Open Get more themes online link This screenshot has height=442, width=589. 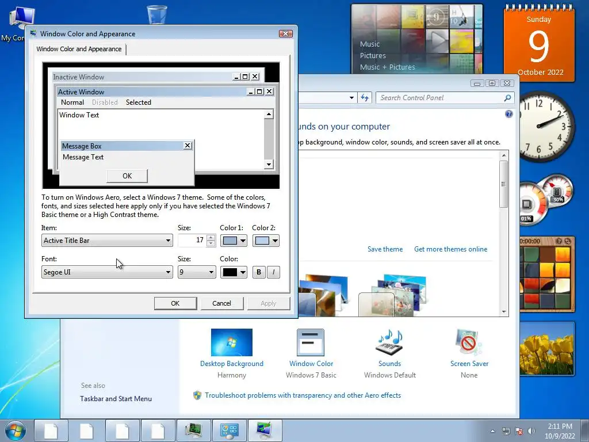pos(450,249)
